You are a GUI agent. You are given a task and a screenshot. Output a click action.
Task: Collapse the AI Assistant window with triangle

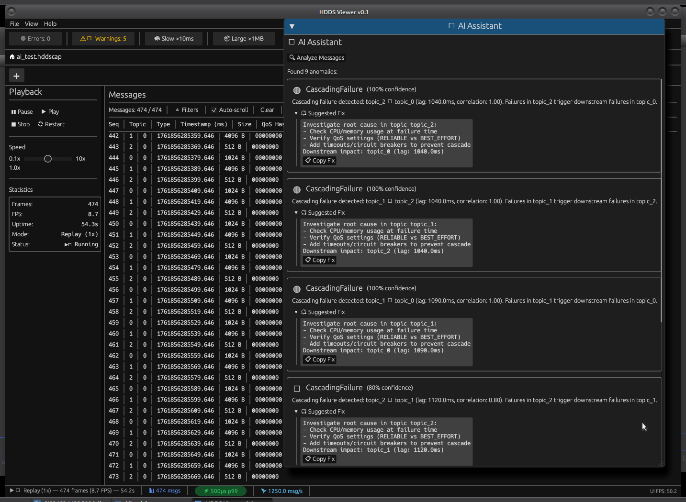(x=292, y=26)
